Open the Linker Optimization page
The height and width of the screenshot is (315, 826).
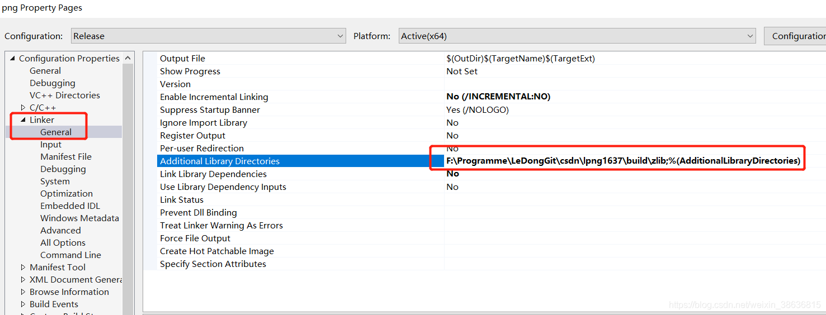67,194
